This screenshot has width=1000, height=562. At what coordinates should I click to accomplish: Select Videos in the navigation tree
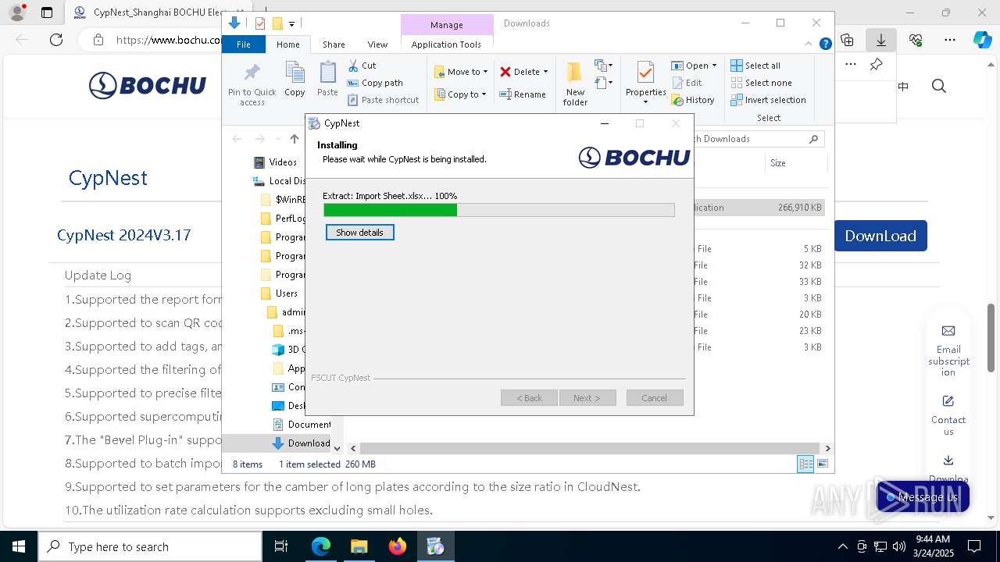(283, 162)
